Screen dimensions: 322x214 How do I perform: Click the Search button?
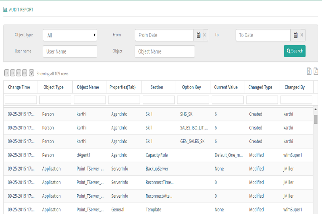tap(295, 51)
